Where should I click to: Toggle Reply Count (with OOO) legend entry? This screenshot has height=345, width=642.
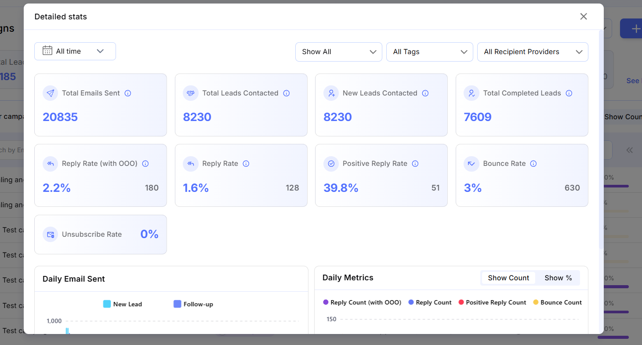click(362, 302)
